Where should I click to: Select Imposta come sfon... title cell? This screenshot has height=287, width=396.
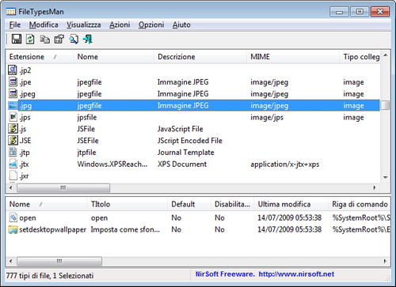125,229
